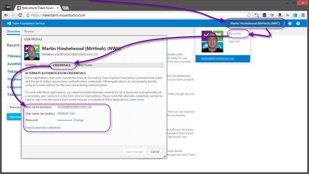Image resolution: width=309 pixels, height=174 pixels.
Task: Click the green padlock in the address bar
Action: coord(28,15)
